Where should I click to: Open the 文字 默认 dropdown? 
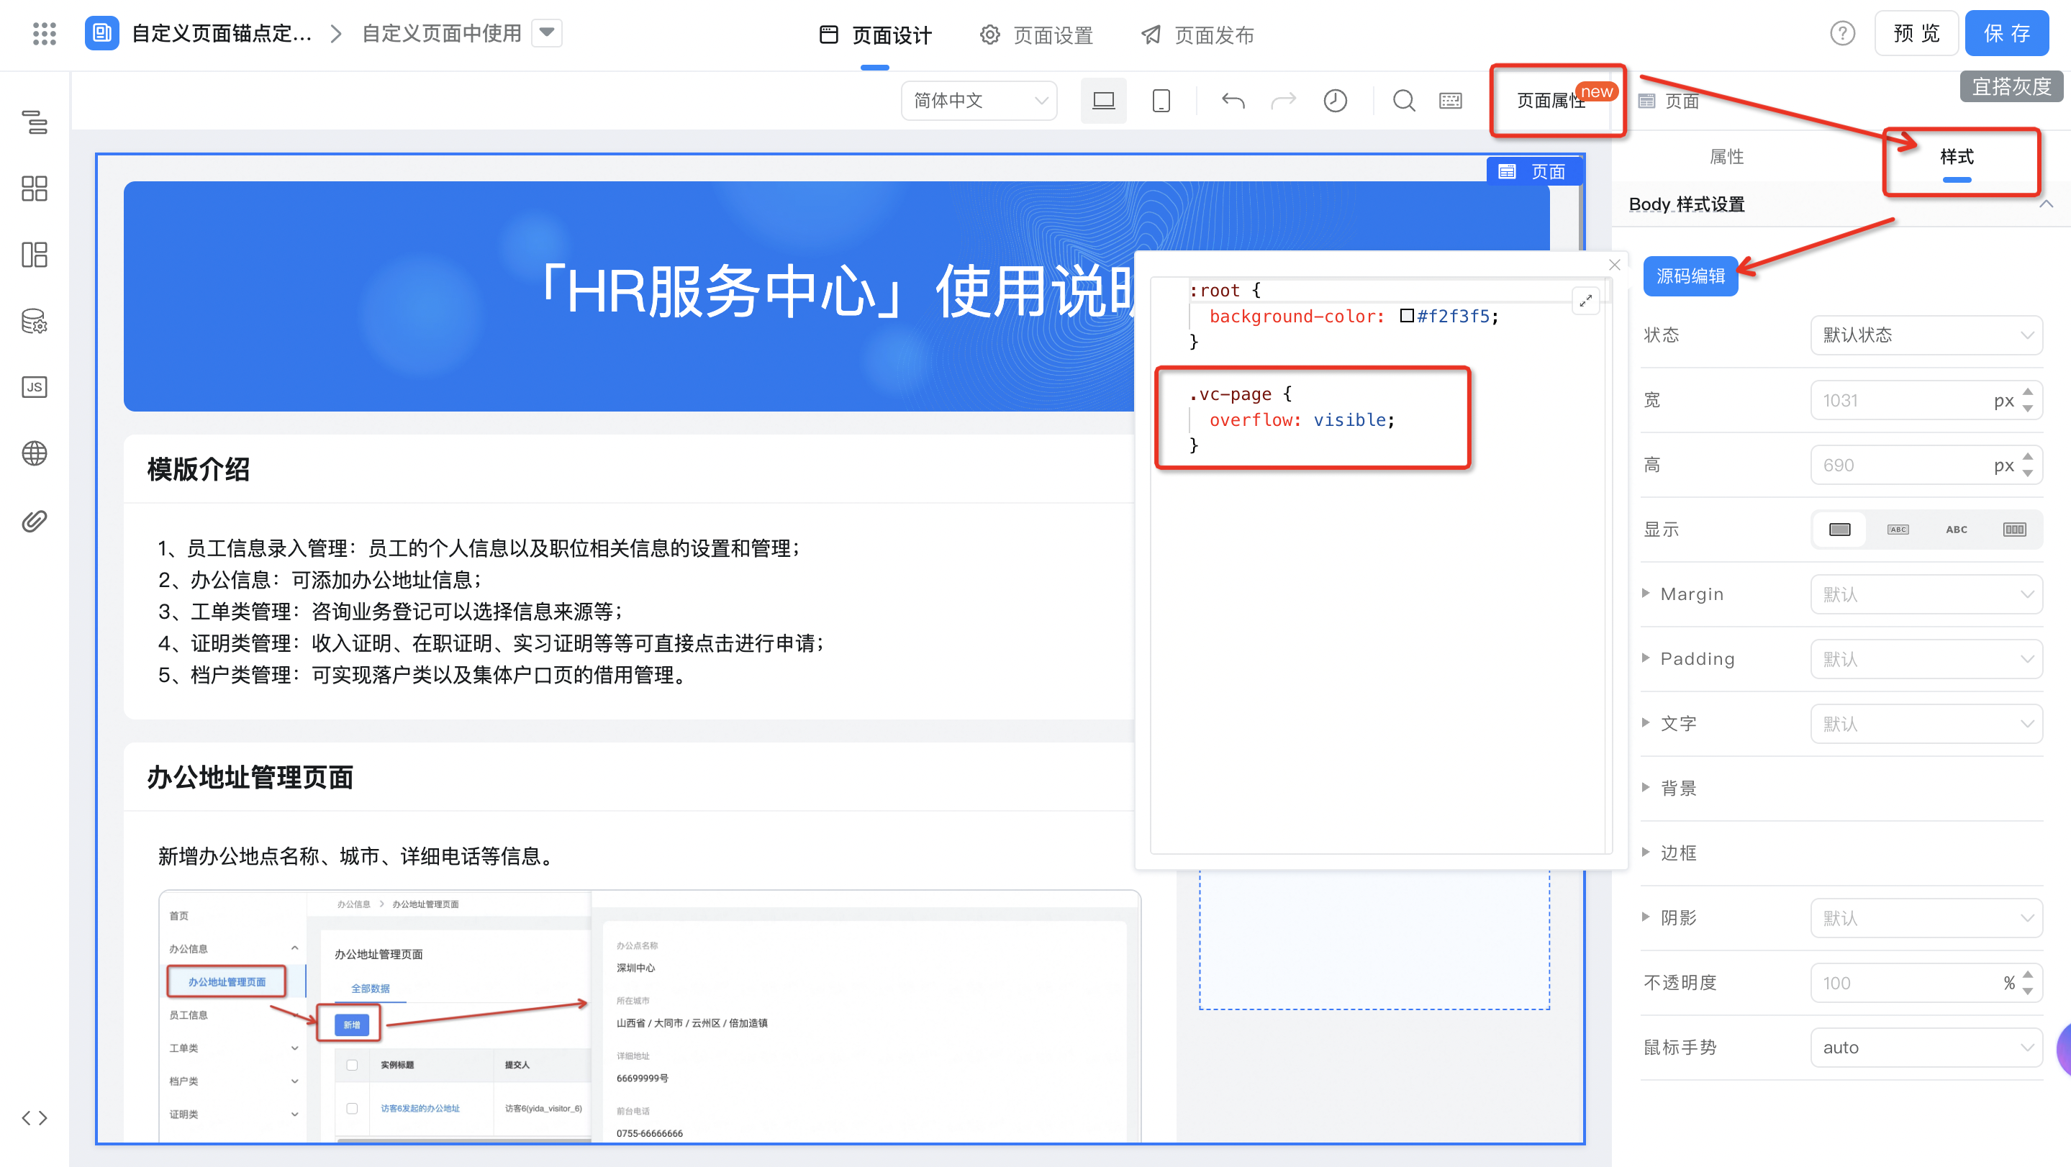point(1926,724)
